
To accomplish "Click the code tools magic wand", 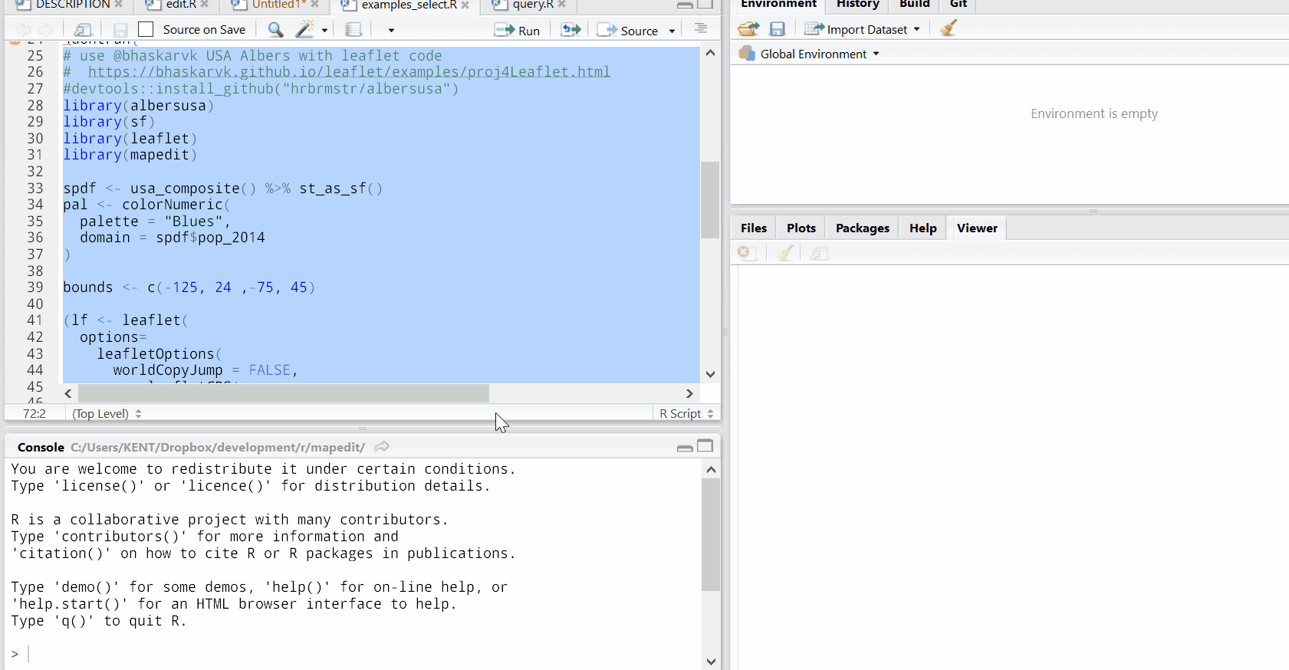I will (304, 30).
